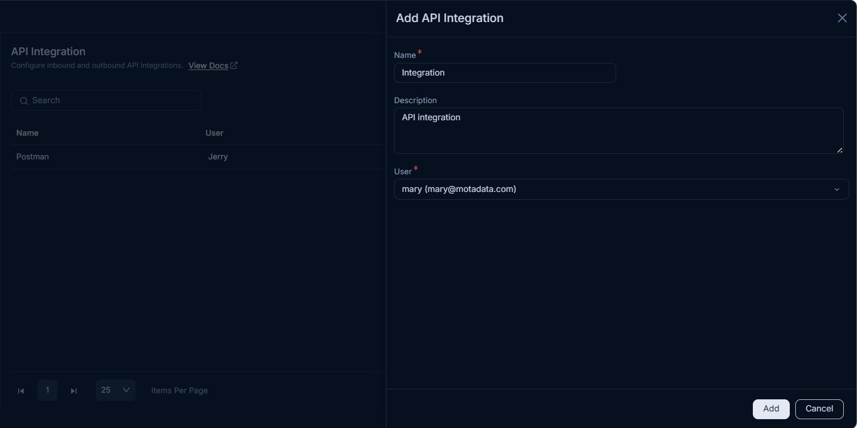857x428 pixels.
Task: Click the Add button
Action: (771, 409)
